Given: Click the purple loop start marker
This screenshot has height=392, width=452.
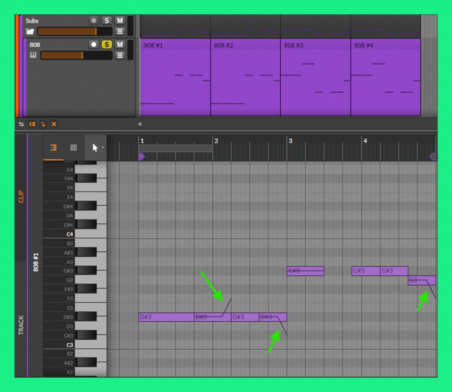Looking at the screenshot, I should (x=142, y=156).
